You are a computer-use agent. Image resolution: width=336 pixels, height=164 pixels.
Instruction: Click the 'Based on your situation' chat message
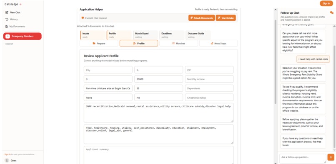coord(303,73)
